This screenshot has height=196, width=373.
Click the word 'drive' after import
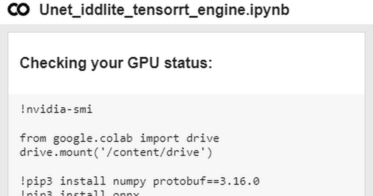203,138
